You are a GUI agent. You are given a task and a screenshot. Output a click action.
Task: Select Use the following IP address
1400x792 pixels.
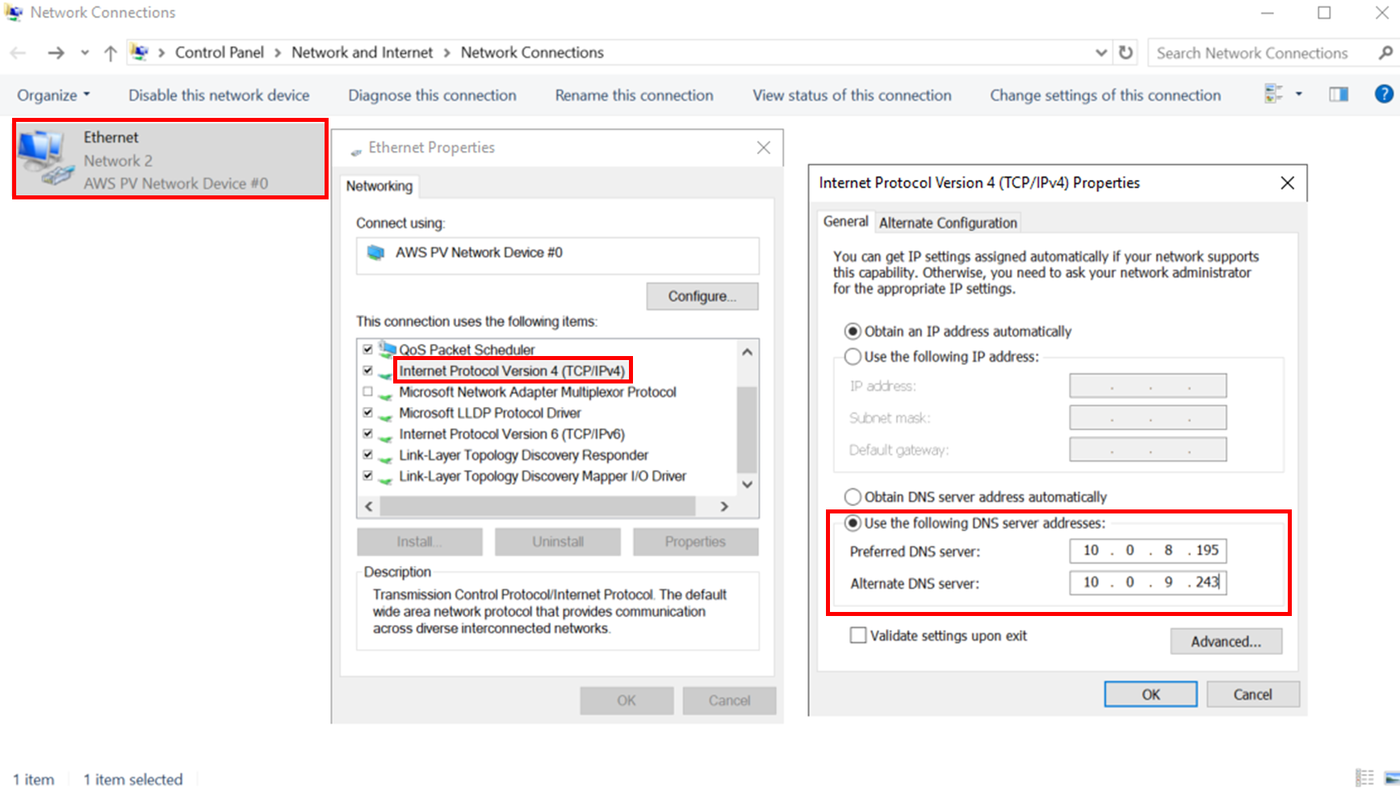(x=853, y=356)
